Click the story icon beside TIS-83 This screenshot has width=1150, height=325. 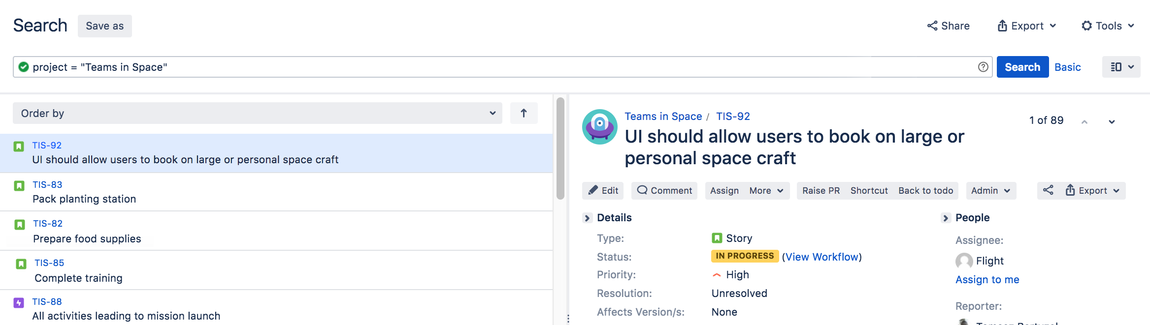click(19, 186)
